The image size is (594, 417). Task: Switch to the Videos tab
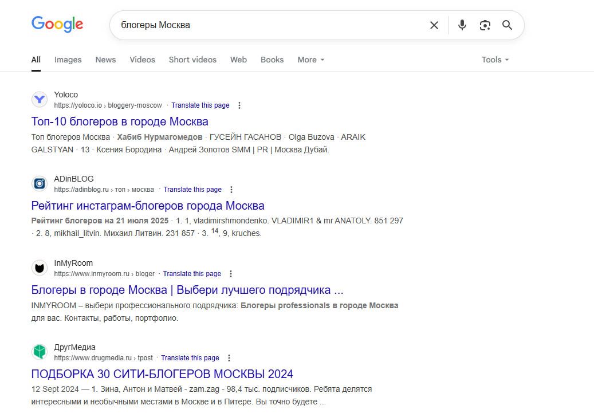143,60
